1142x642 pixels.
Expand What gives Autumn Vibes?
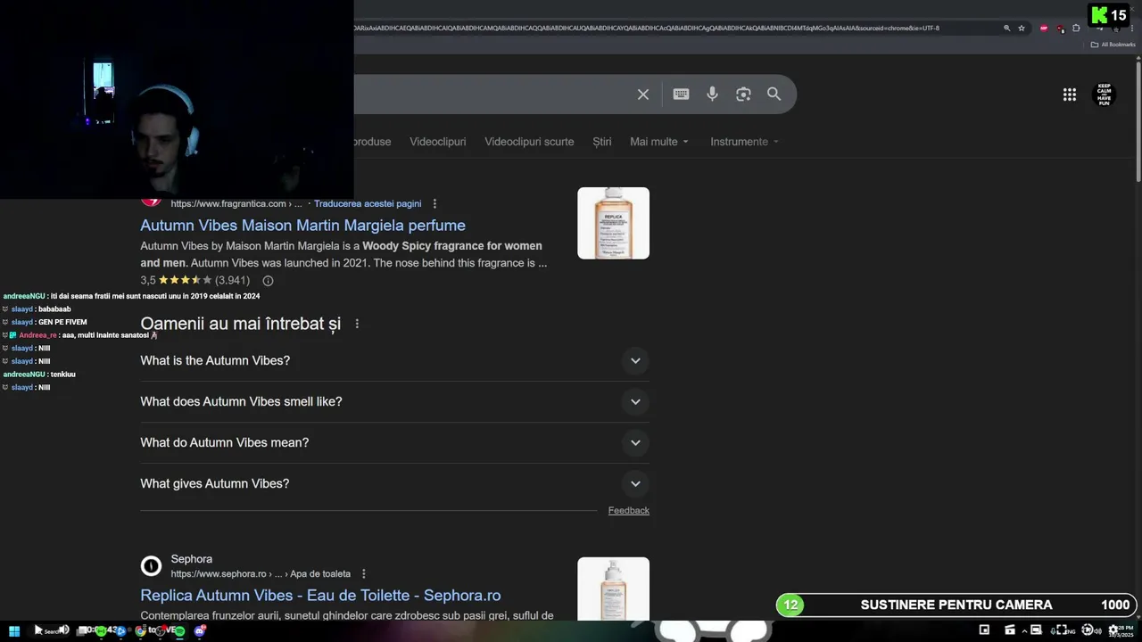pyautogui.click(x=394, y=483)
